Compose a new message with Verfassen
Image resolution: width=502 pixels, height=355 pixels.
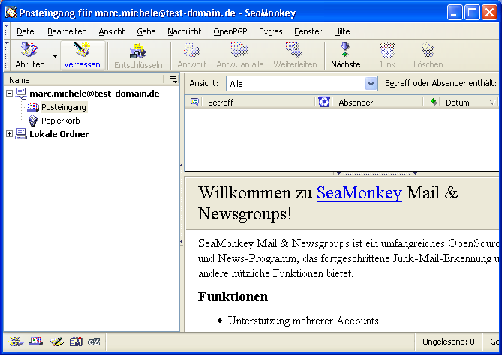pos(83,55)
